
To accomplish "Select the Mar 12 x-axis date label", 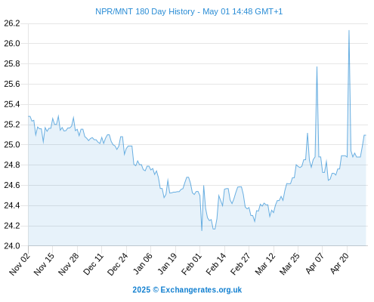I will coord(265,263).
